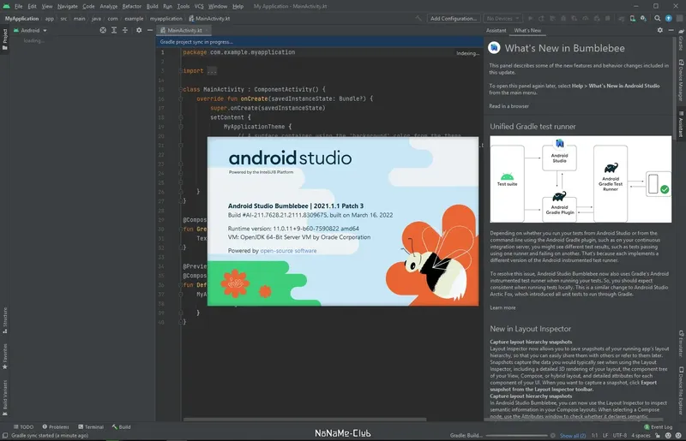Viewport: 686px width, 441px height.
Task: Click the Add Configuration button
Action: (454, 18)
